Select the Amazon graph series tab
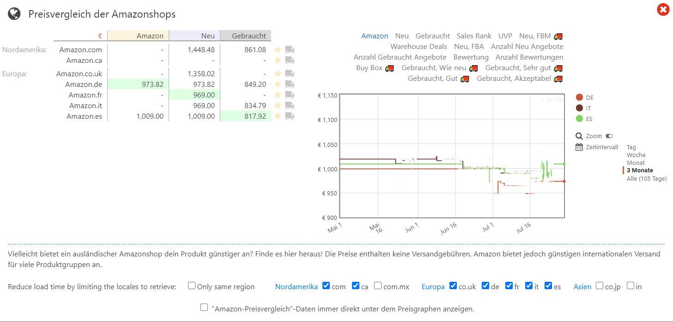Screen dimensions: 673x322 (x=375, y=36)
